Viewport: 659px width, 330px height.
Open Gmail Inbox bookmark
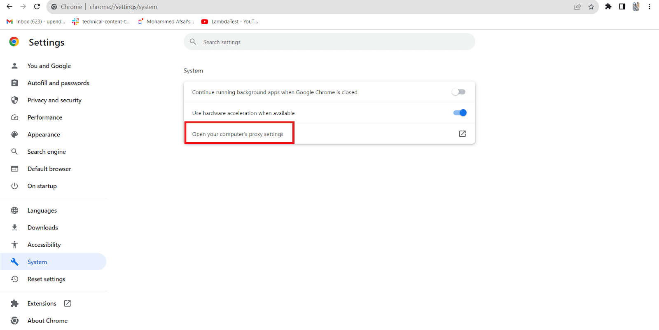[36, 21]
